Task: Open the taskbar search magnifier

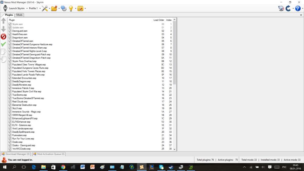Action: (x=14, y=167)
